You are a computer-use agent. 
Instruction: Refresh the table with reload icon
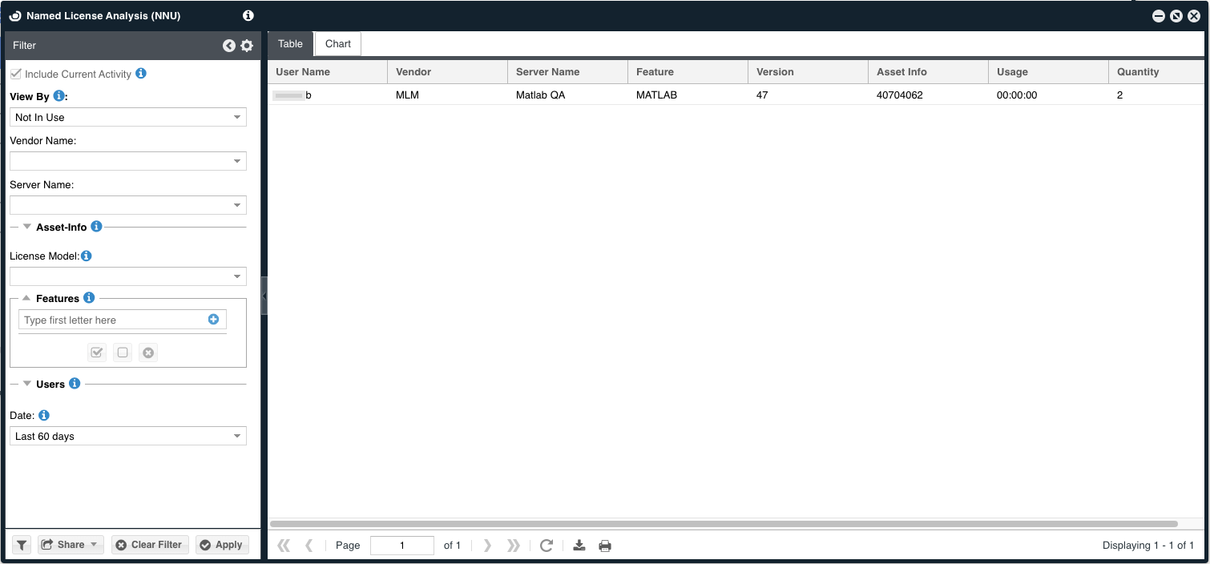point(547,546)
